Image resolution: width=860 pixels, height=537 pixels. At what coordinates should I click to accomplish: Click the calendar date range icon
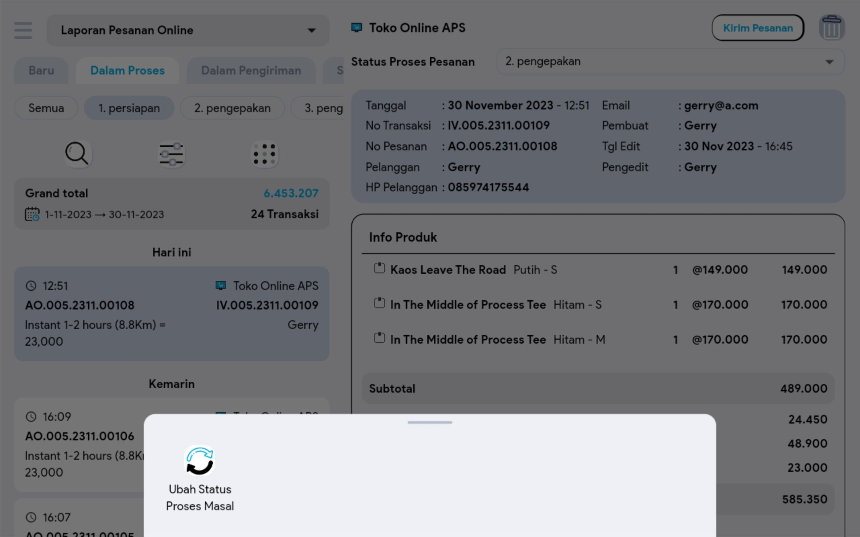click(32, 214)
